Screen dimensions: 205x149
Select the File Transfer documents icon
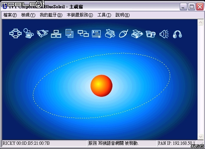coord(69,34)
